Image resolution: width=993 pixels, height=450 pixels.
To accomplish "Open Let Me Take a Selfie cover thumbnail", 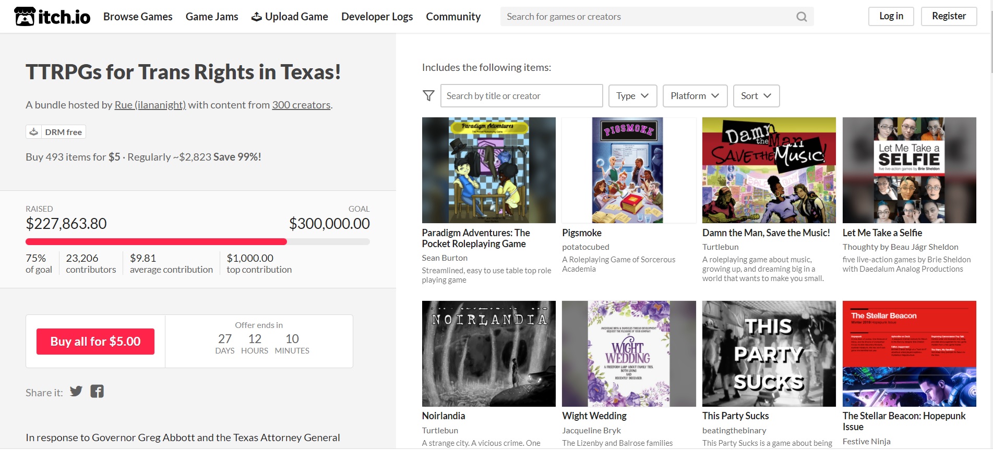I will 910,170.
